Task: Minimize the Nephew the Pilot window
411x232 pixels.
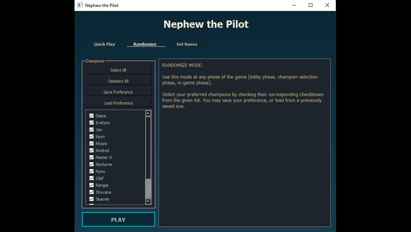Action: (294, 5)
